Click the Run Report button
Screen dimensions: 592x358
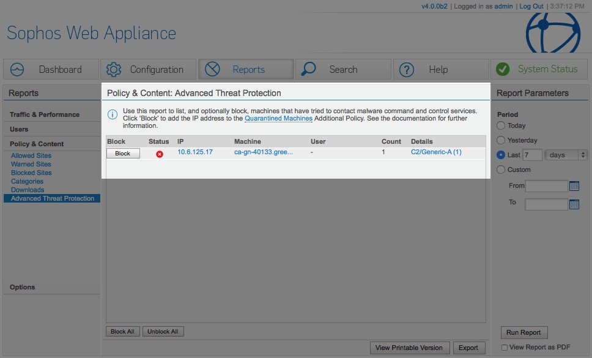tap(524, 332)
